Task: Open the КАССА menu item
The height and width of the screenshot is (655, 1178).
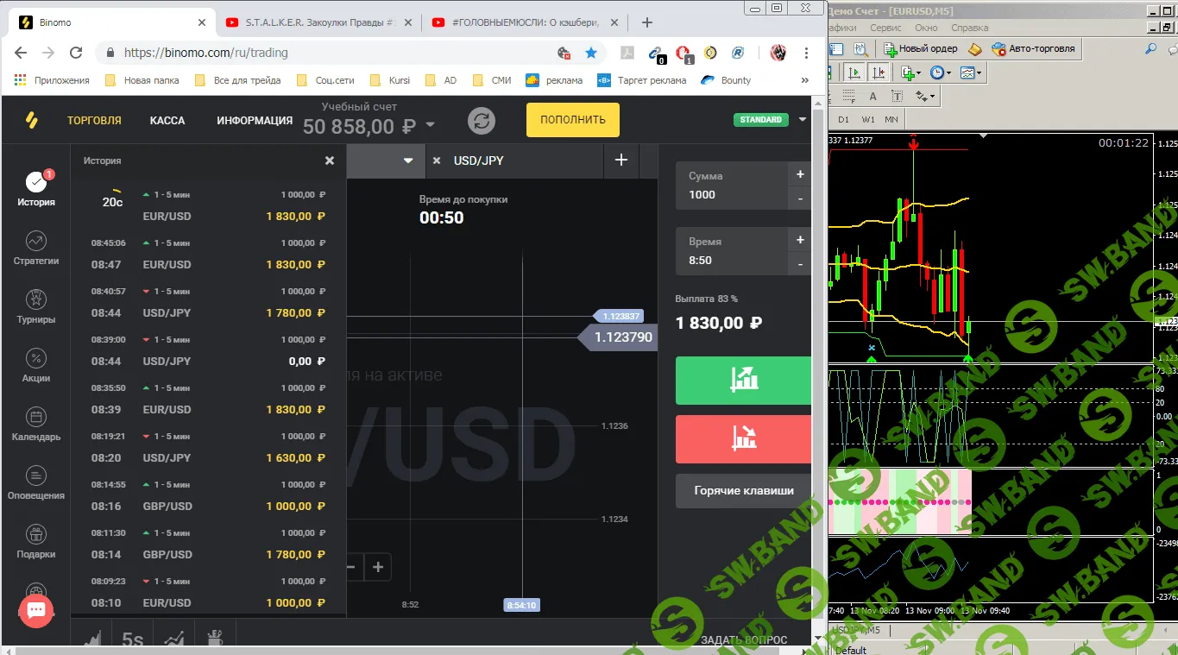Action: coord(167,121)
